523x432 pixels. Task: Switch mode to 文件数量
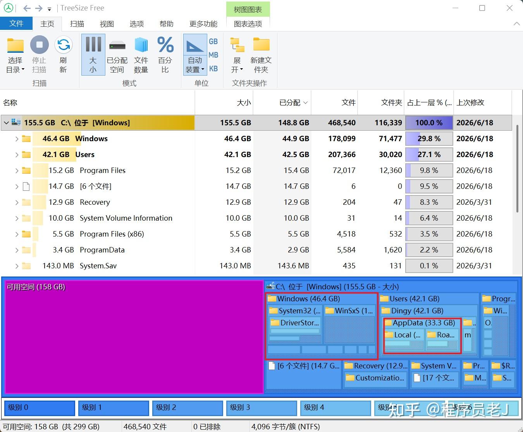pos(141,55)
